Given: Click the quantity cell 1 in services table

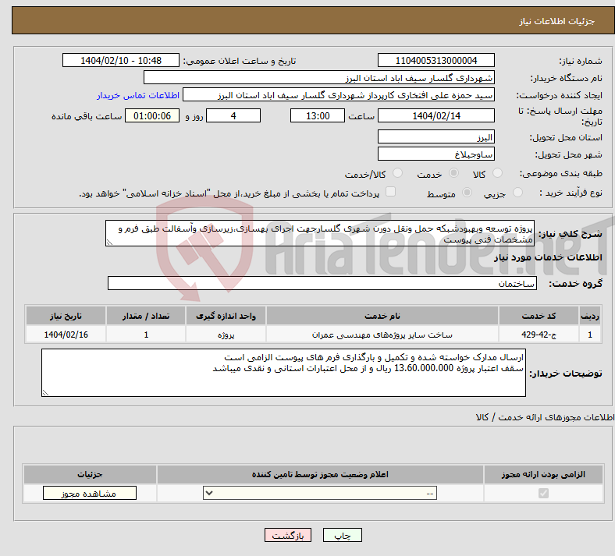Looking at the screenshot, I should click(146, 335).
